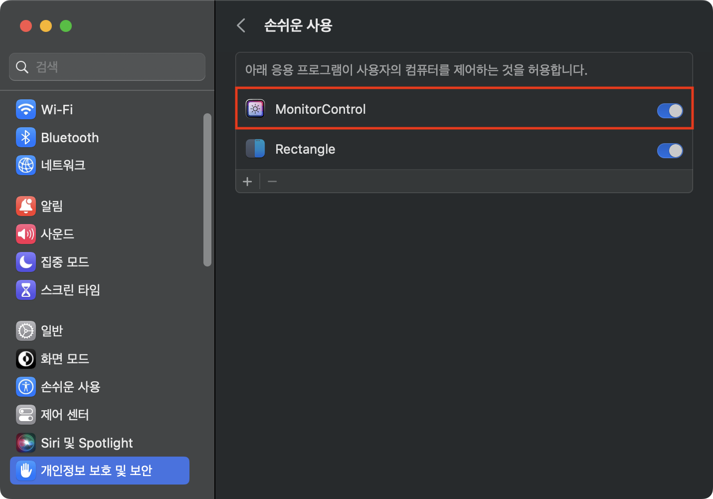Maximize window with green button
The height and width of the screenshot is (499, 713).
point(66,25)
